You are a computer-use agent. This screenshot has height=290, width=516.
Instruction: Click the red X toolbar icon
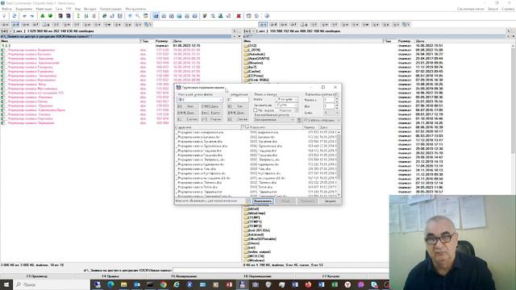[239, 16]
